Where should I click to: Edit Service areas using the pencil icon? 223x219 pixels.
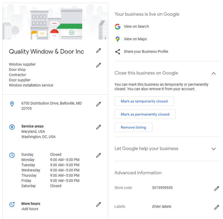click(98, 127)
